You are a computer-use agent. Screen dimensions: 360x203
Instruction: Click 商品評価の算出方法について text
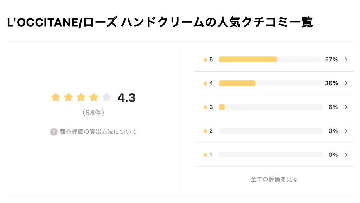click(x=98, y=131)
